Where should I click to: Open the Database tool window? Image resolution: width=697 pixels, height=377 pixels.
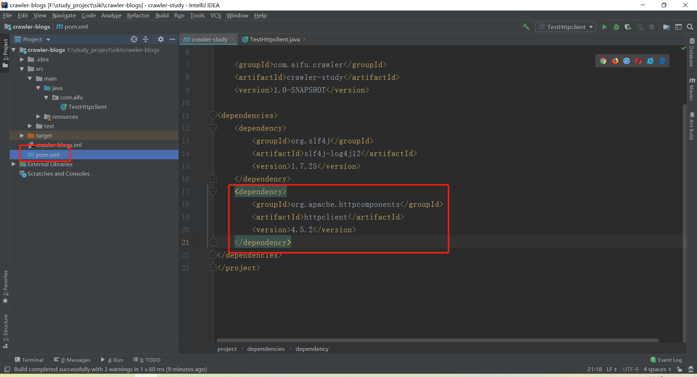692,54
